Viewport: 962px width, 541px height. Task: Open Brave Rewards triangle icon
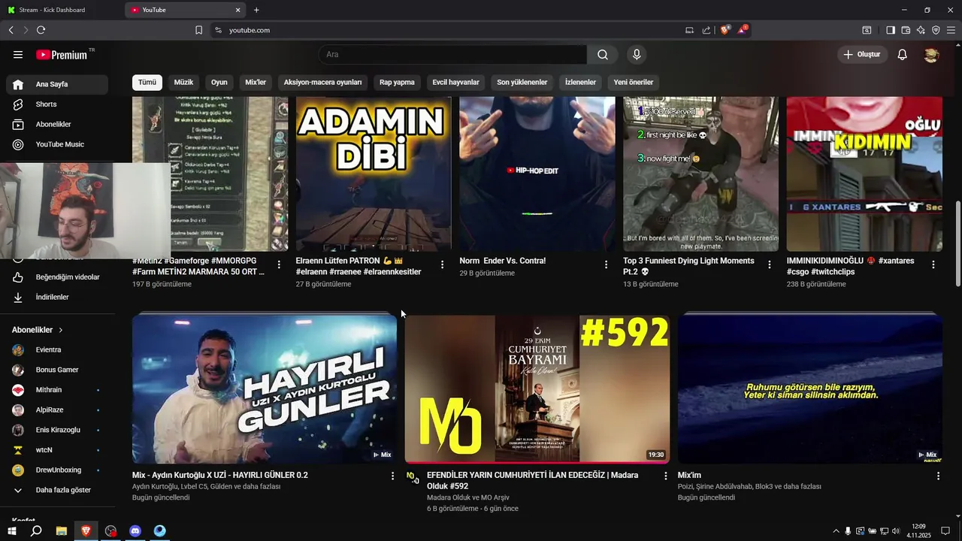[x=743, y=30]
